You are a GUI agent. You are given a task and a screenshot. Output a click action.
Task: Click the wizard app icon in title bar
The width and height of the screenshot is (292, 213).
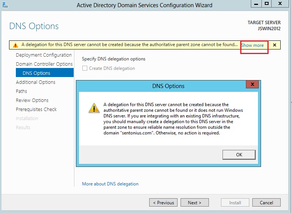pyautogui.click(x=5, y=5)
